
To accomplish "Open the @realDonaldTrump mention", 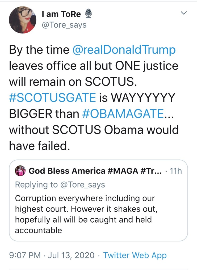I will point(124,50).
